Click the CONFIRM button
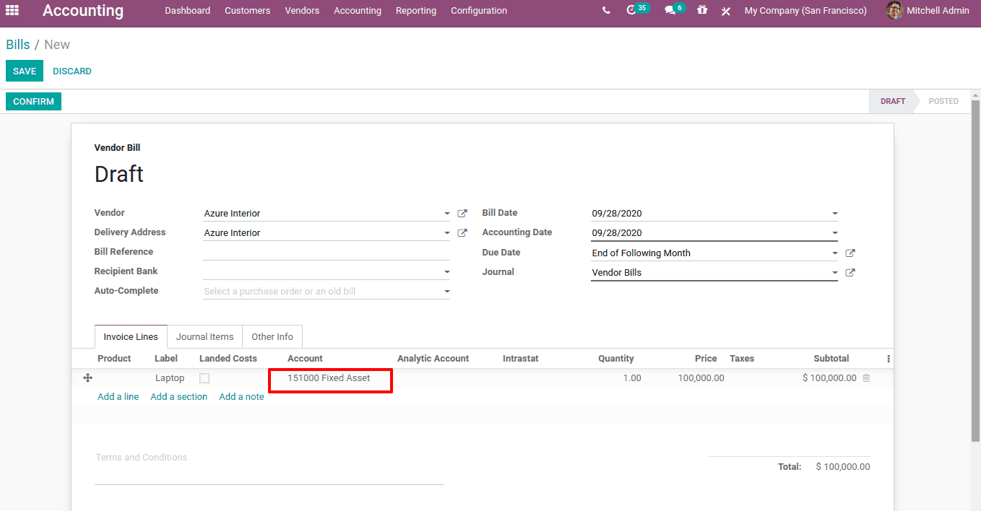981x511 pixels. (x=33, y=101)
